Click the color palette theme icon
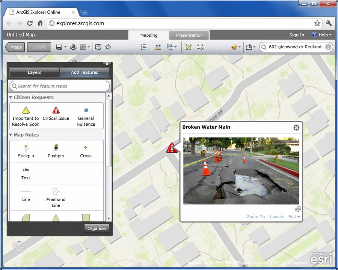Screen dimensions: 338x270 click(x=234, y=47)
